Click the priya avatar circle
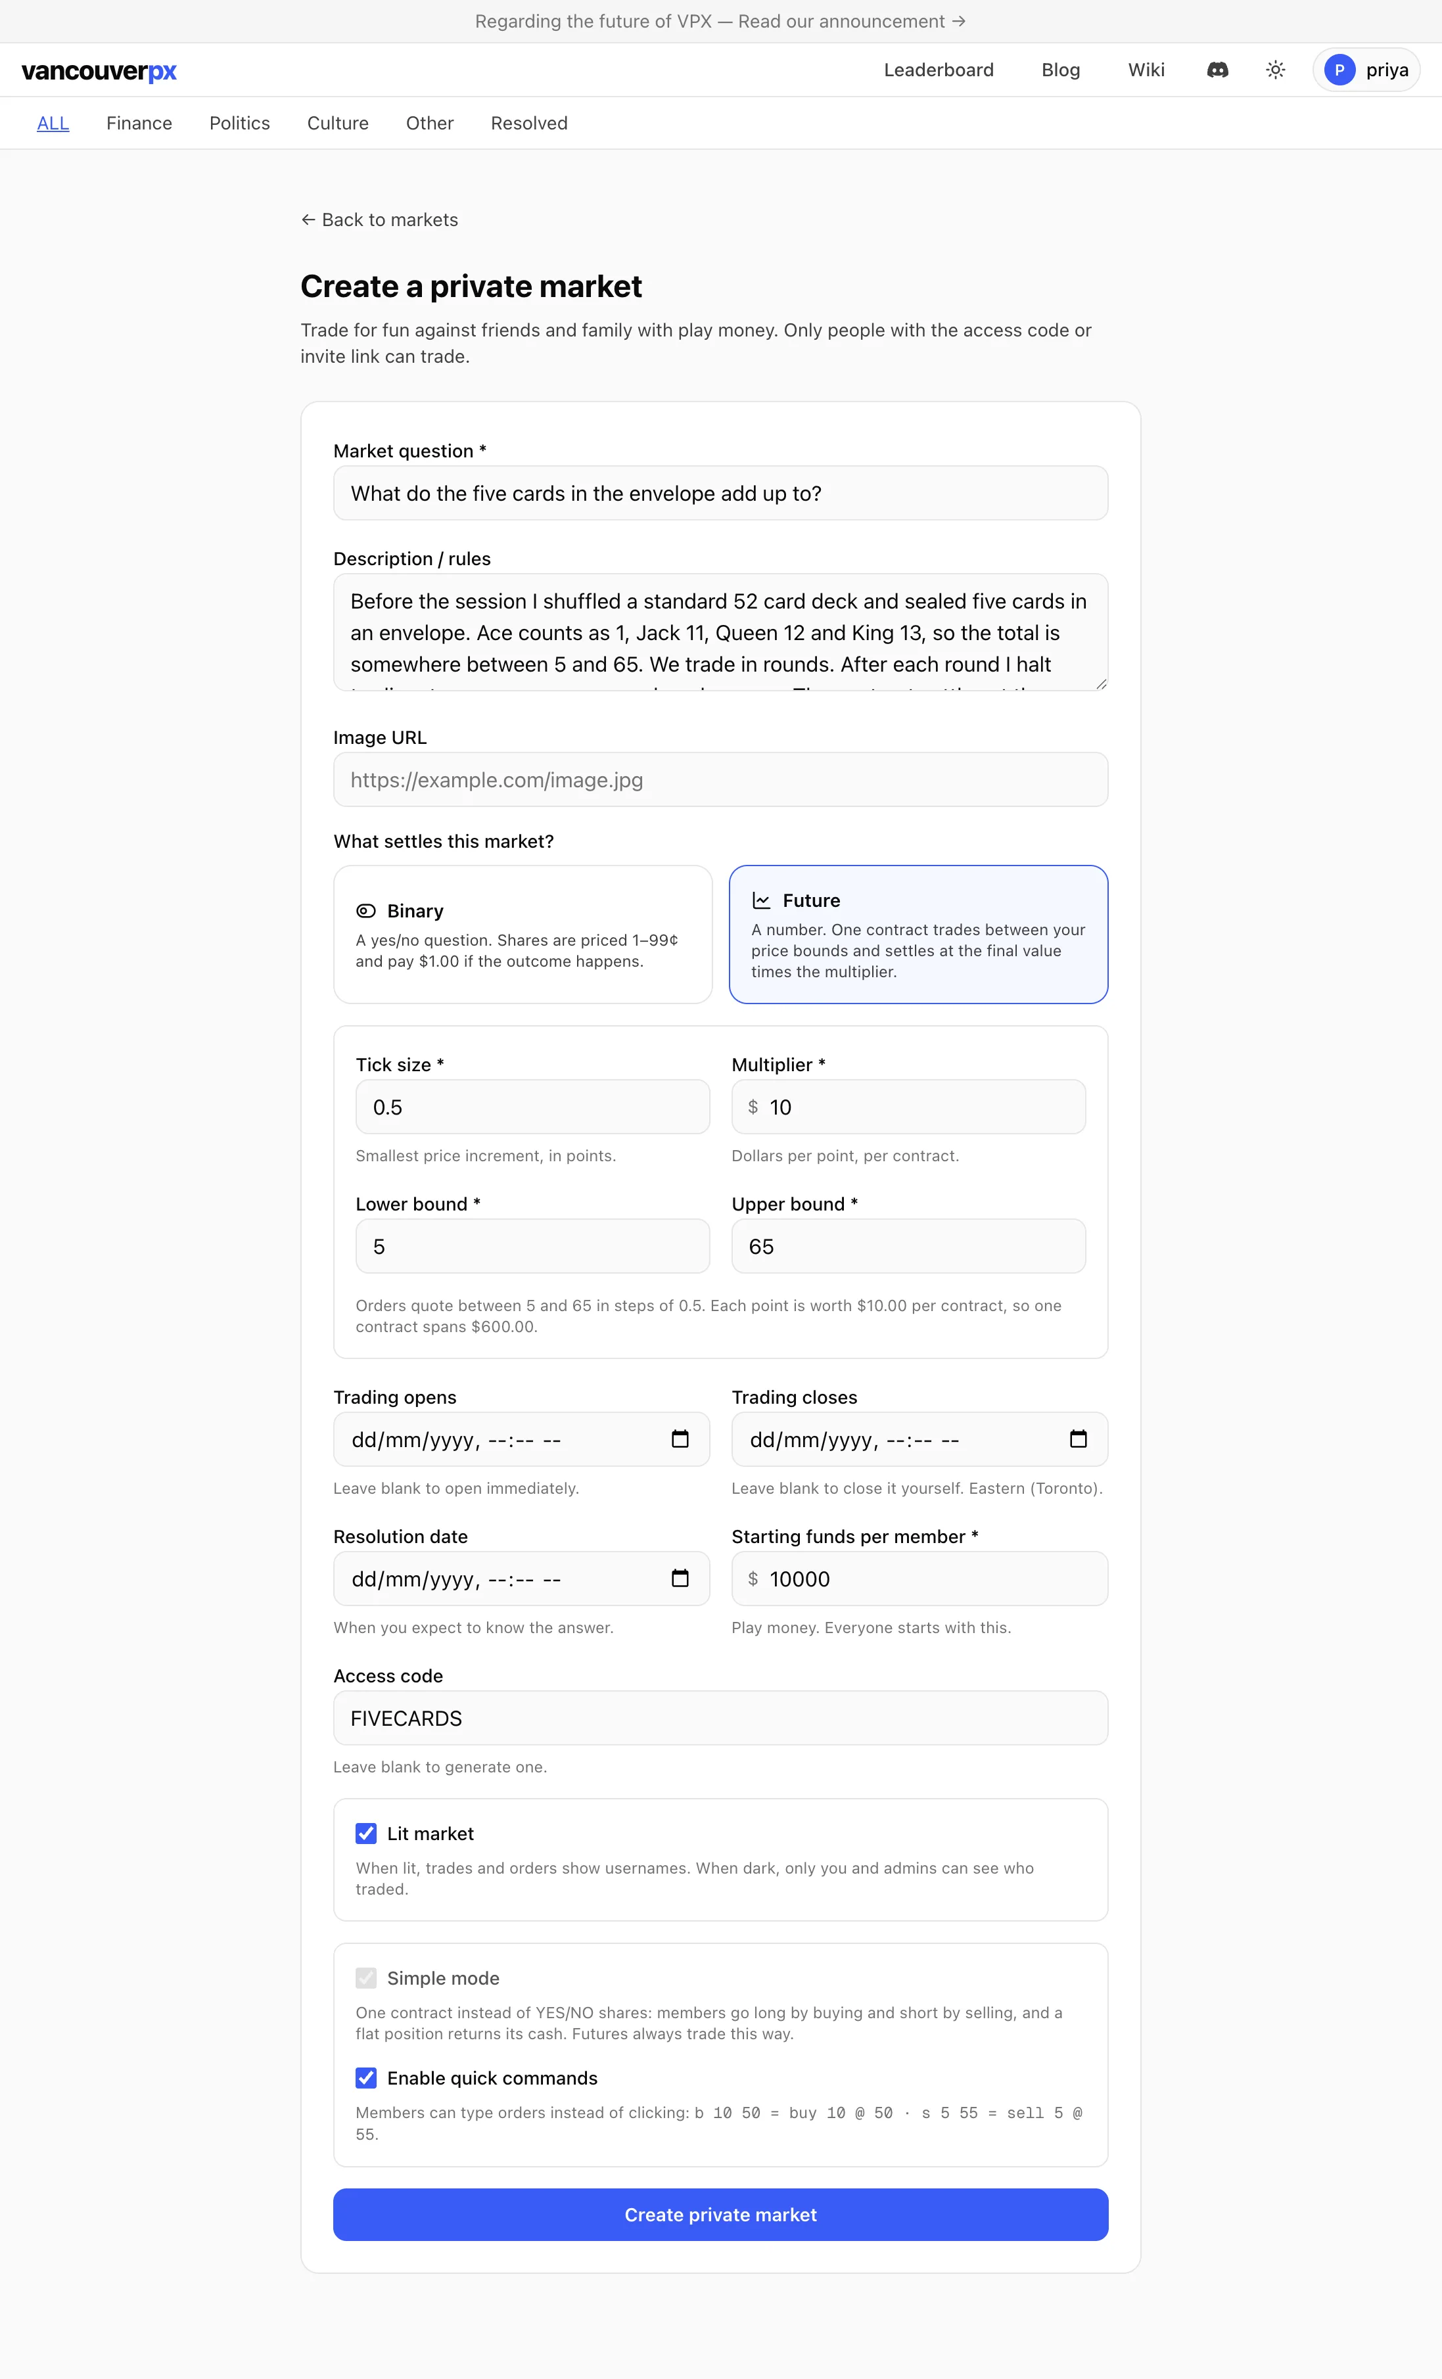Image resolution: width=1442 pixels, height=2379 pixels. pos(1339,70)
